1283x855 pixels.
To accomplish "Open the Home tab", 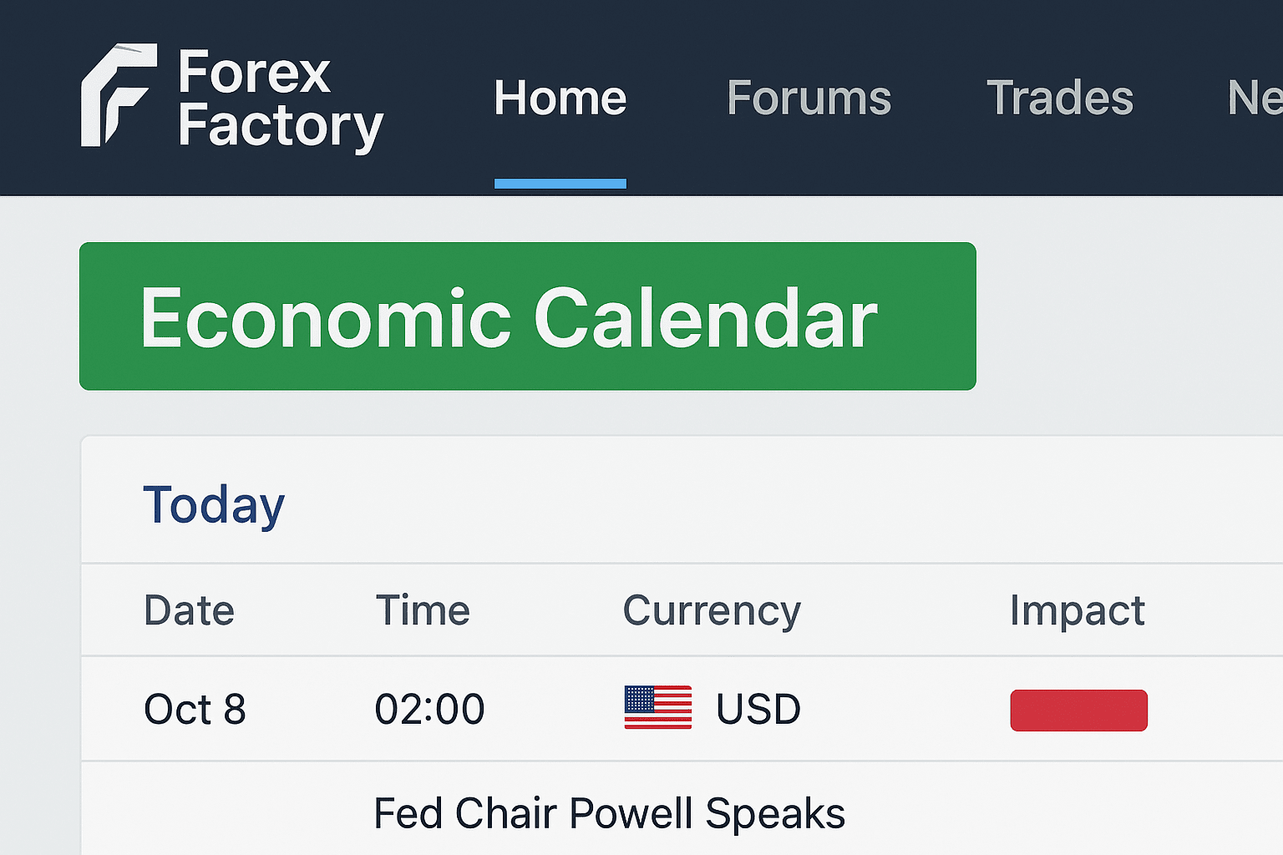I will 560,99.
